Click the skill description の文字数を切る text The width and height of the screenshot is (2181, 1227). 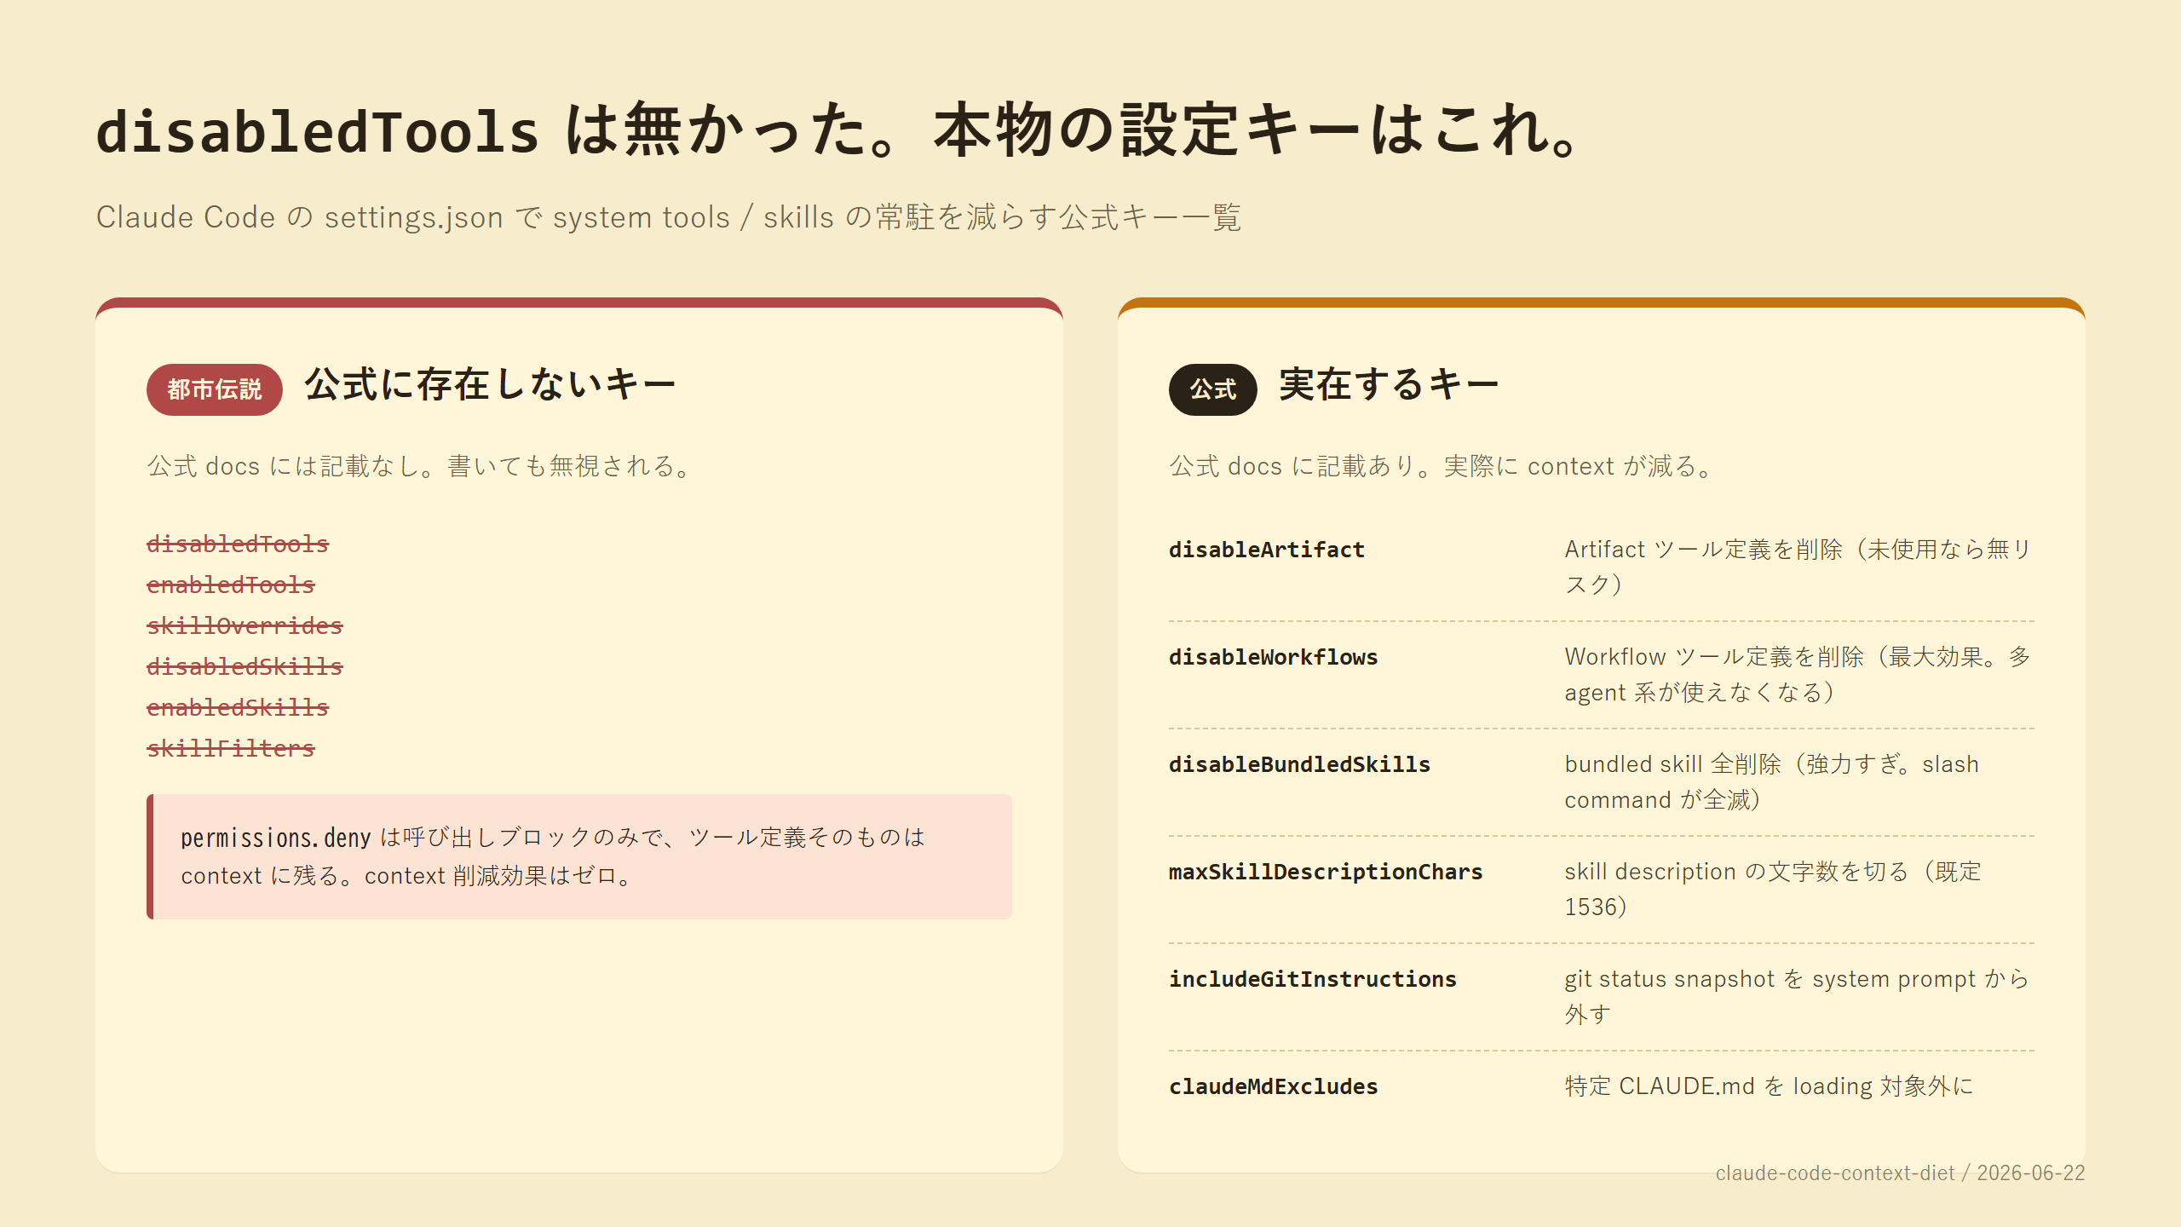click(x=1774, y=889)
